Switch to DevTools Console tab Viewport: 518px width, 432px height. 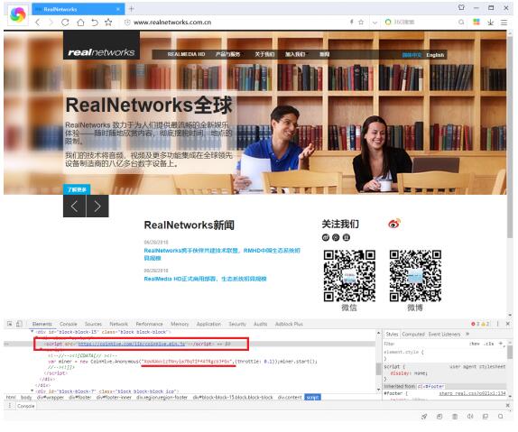pyautogui.click(x=69, y=324)
